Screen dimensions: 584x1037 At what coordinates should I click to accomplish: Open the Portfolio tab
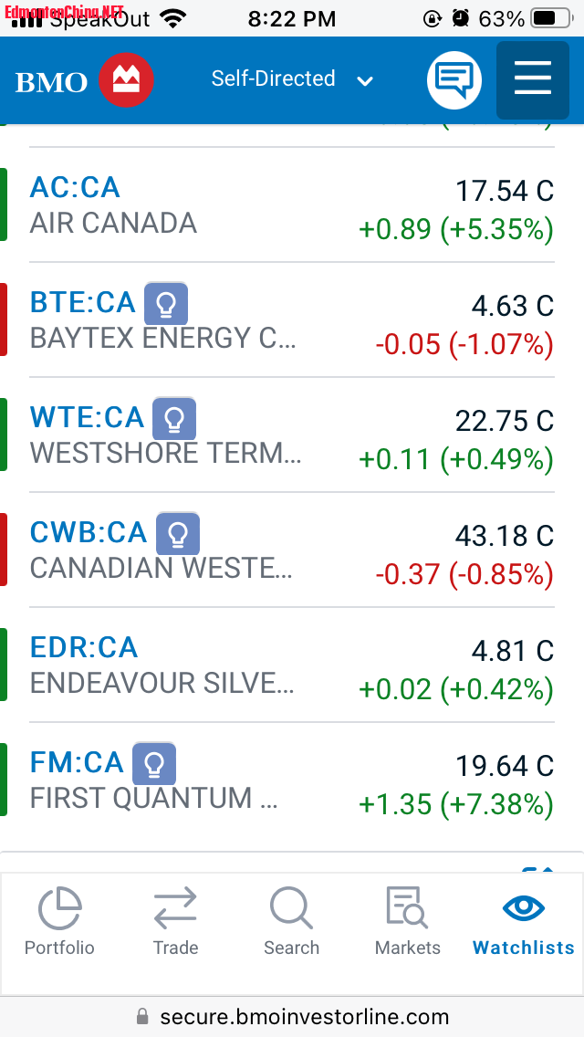pyautogui.click(x=59, y=922)
